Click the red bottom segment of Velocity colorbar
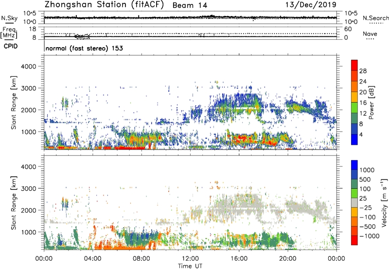The width and height of the screenshot is (389, 269). click(x=354, y=240)
